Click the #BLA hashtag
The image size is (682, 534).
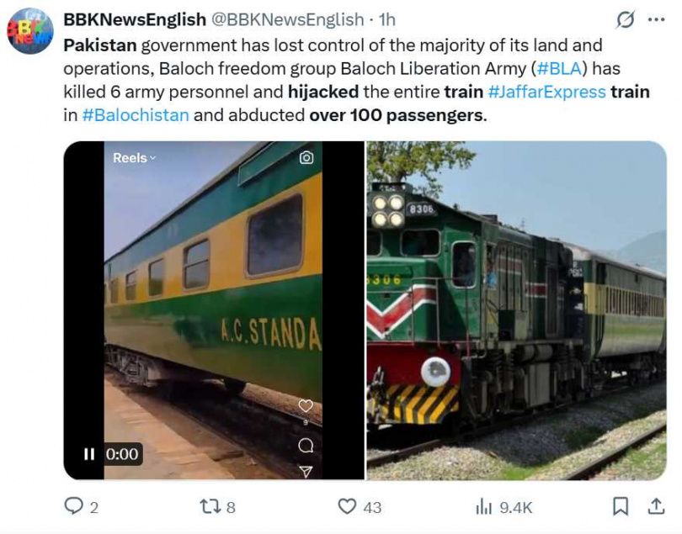557,68
